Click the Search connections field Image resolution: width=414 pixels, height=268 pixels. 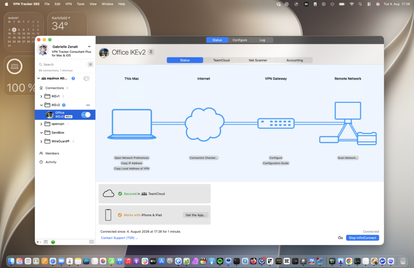tap(62, 64)
